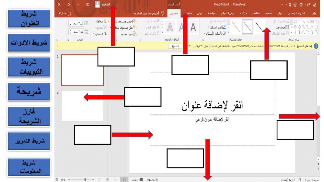This screenshot has height=182, width=324.
Task: Open shape styles dialog launcher
Action: [x=203, y=40]
